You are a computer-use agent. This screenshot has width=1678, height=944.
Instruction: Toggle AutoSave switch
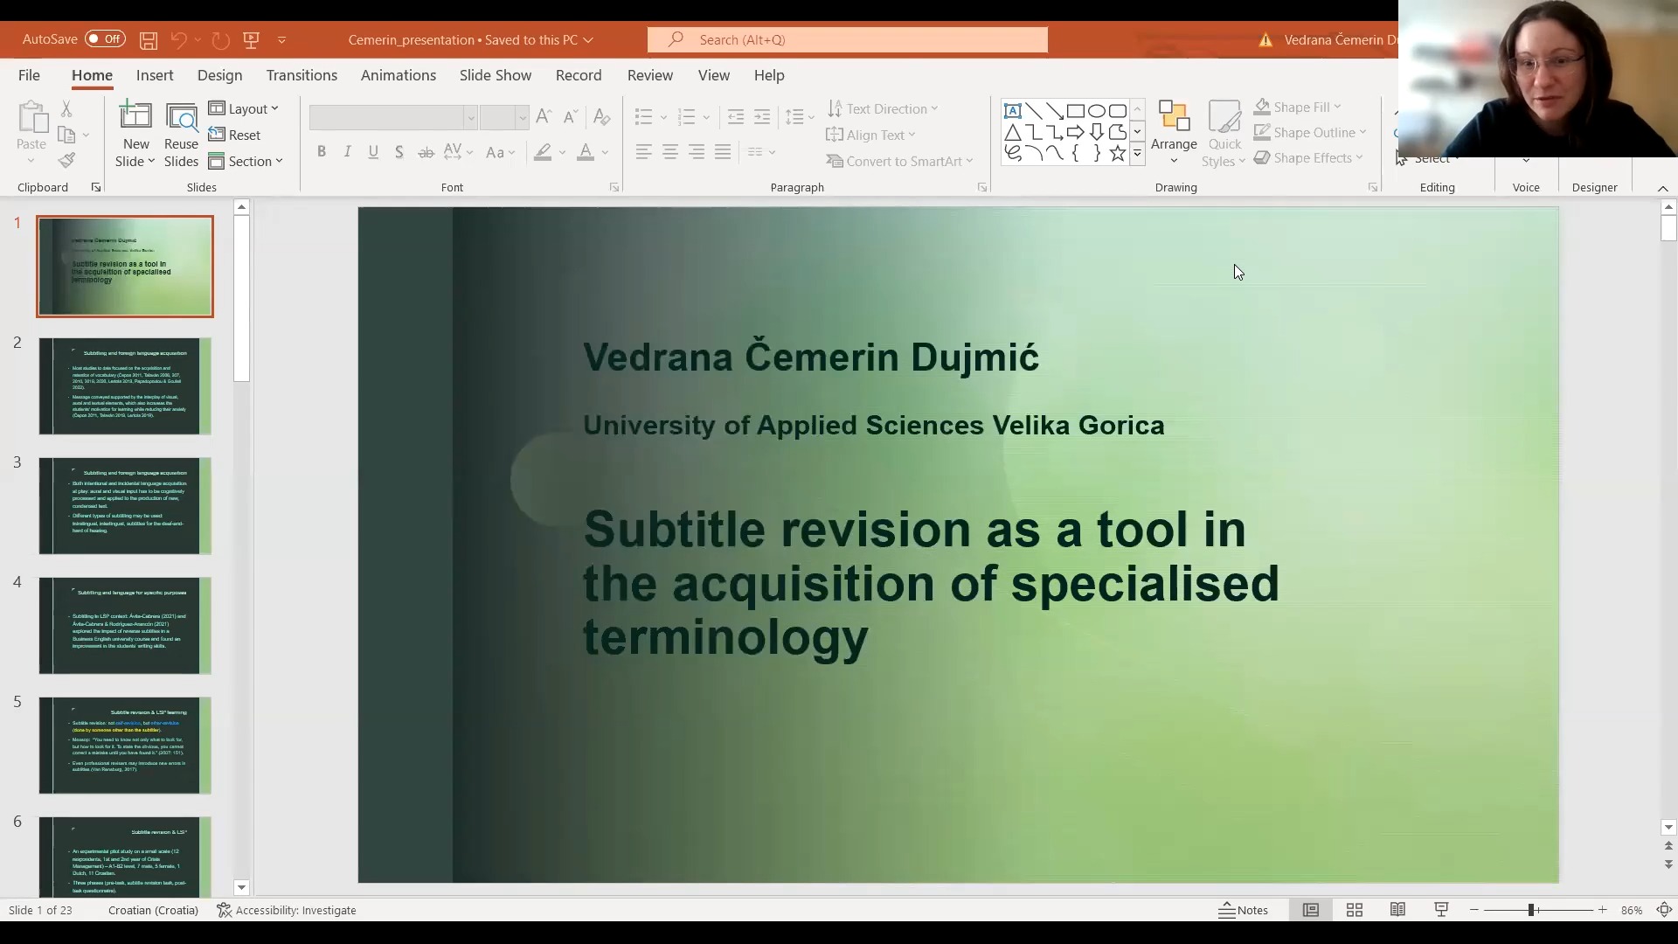coord(105,39)
